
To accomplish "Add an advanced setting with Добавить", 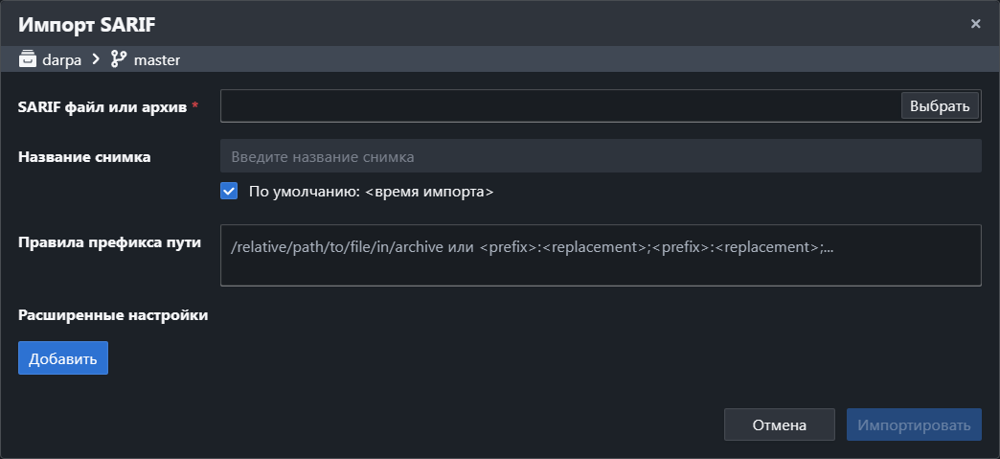I will click(63, 358).
